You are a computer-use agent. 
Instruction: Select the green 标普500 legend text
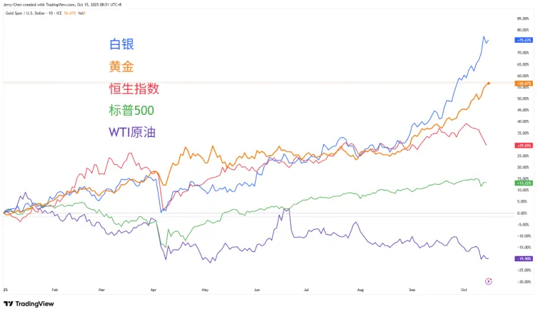click(131, 110)
